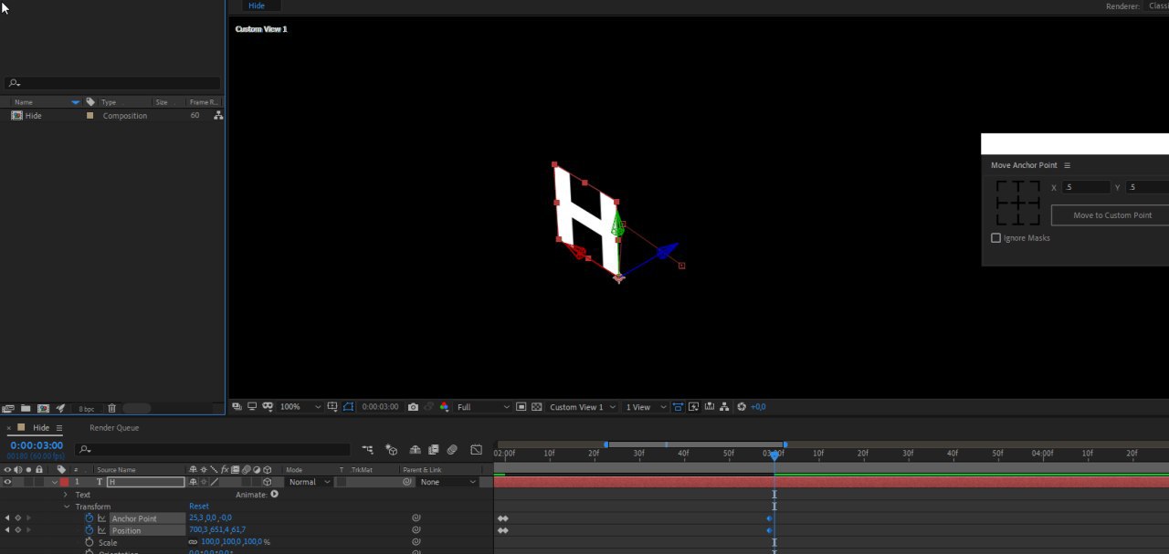This screenshot has width=1169, height=554.
Task: Toggle pixel aspect ratio correction icon
Action: 678,407
